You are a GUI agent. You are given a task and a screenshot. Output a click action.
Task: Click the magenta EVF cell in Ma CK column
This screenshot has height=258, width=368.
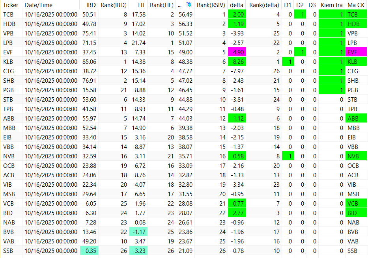356,52
